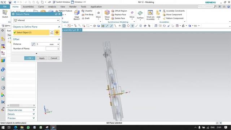Click the plane orientation button beside Select Object
Screen dimensions: 231x130
[52, 32]
